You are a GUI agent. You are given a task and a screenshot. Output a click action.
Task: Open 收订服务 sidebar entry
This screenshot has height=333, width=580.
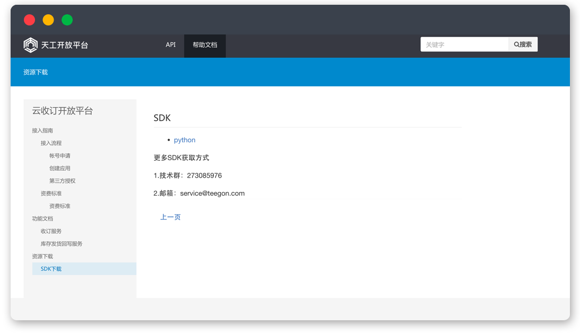tap(51, 231)
